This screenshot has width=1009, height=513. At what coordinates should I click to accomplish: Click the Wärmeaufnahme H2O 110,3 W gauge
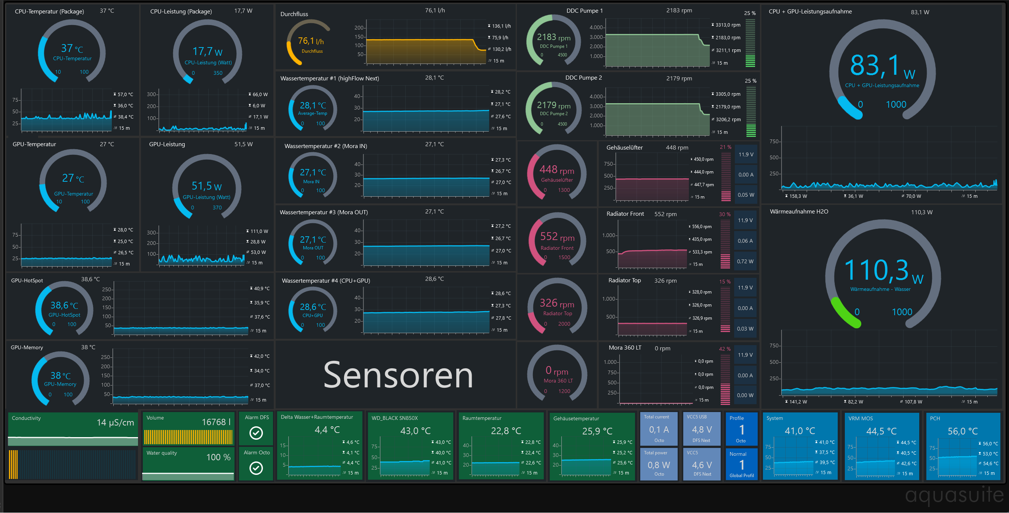[x=883, y=274]
